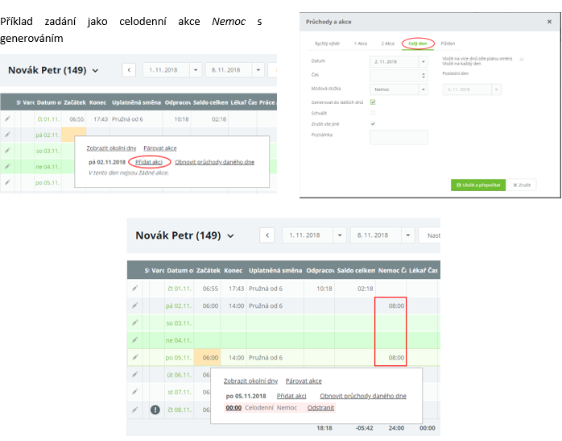This screenshot has height=441, width=562.
Task: Expand the Poslední den date dropdown
Action: (x=495, y=89)
